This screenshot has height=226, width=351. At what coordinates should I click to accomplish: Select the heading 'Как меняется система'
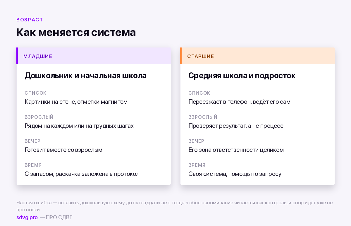tap(76, 32)
